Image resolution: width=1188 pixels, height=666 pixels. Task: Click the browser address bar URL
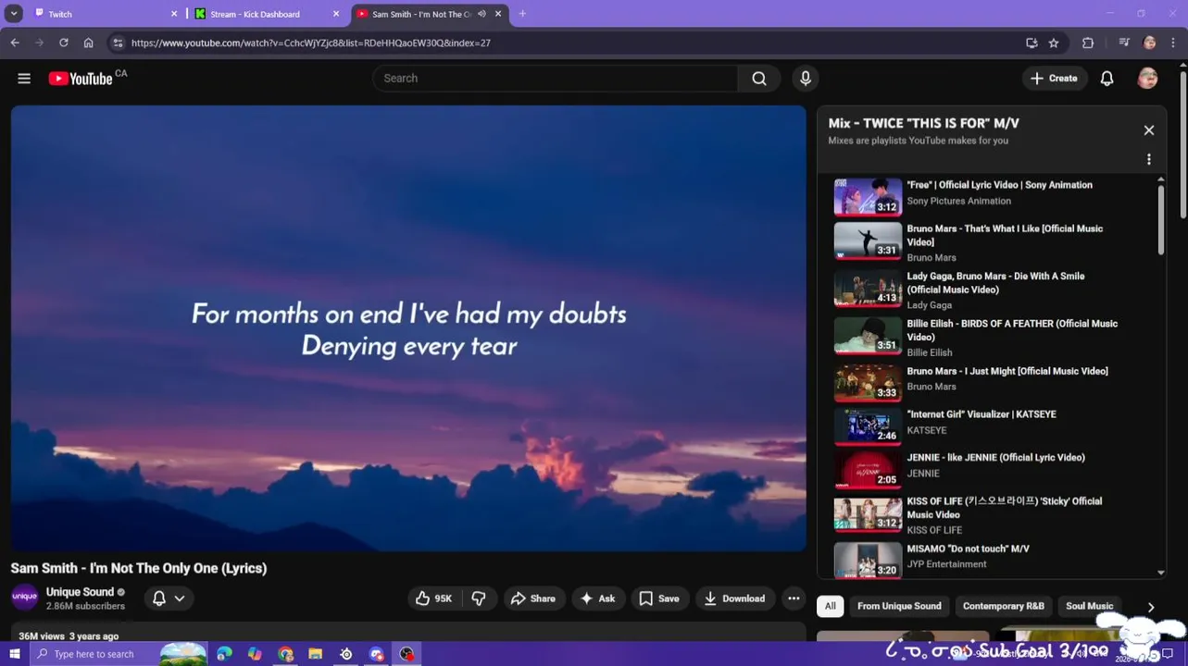coord(311,43)
